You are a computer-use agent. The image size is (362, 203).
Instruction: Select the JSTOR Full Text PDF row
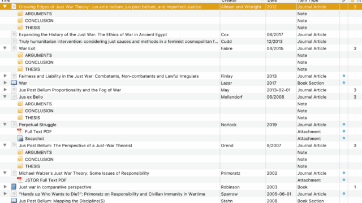point(181,180)
